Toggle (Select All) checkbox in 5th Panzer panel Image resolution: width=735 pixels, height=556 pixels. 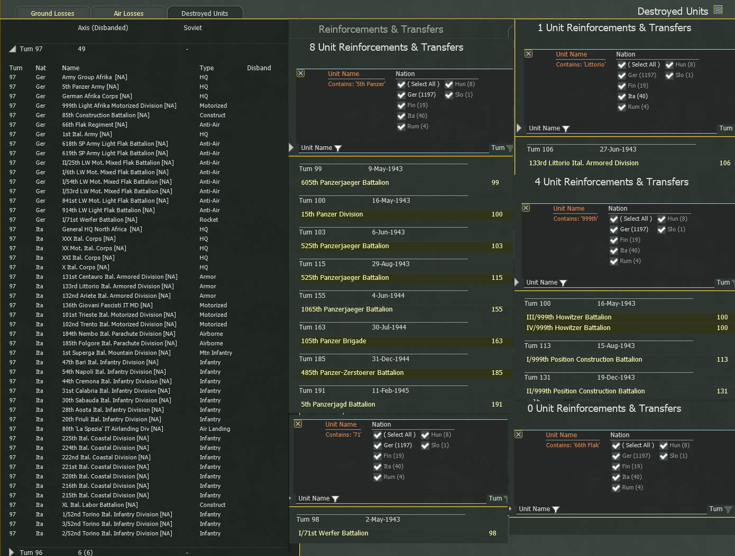click(401, 84)
